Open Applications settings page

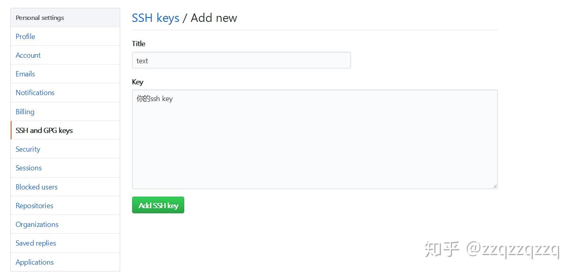pos(35,262)
